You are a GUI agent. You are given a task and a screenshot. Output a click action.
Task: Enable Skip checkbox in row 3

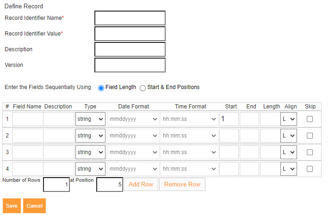click(310, 152)
